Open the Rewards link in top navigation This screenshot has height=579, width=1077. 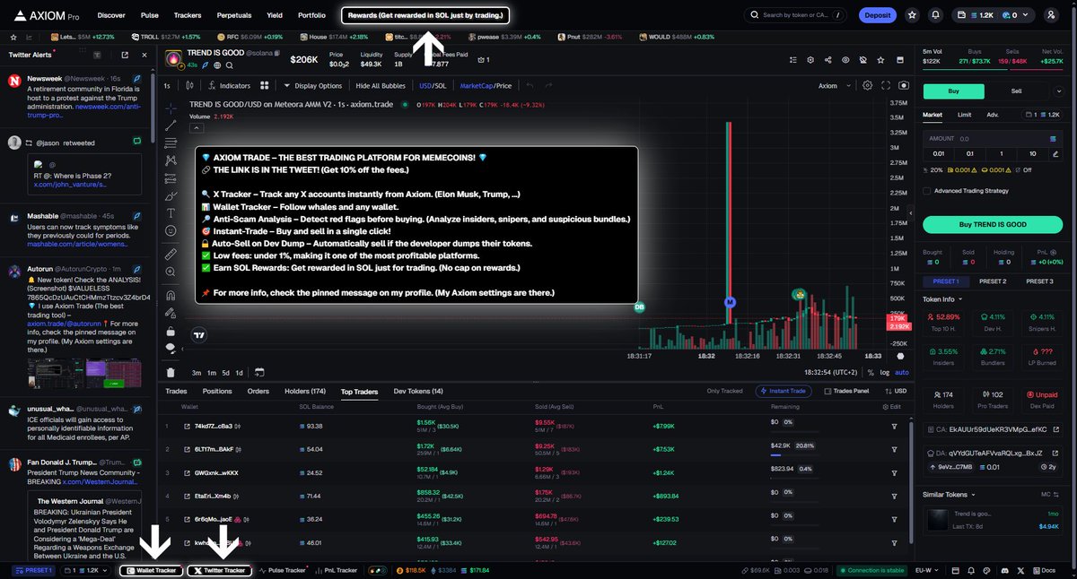point(426,15)
